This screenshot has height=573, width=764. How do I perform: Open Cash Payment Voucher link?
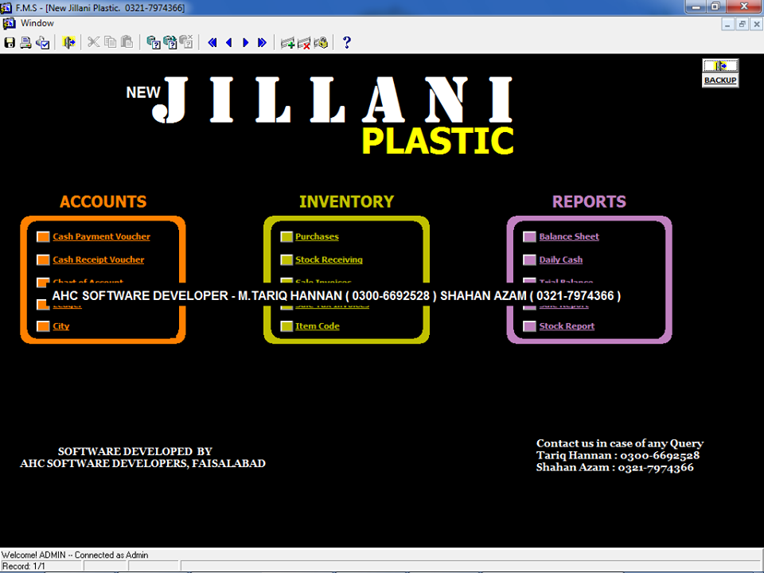(x=101, y=236)
